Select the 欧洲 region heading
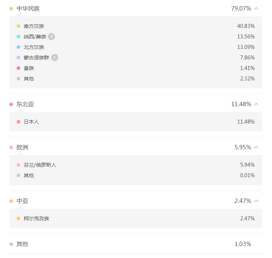The height and width of the screenshot is (258, 272). click(22, 147)
